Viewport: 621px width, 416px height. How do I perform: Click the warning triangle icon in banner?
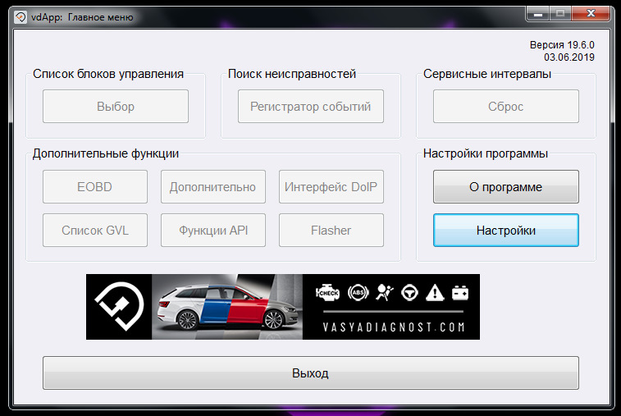coord(435,293)
